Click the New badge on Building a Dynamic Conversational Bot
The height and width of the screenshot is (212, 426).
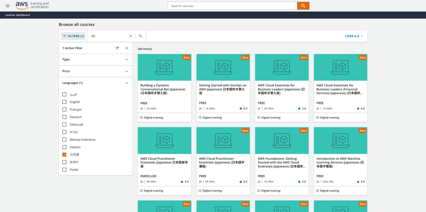point(187,57)
